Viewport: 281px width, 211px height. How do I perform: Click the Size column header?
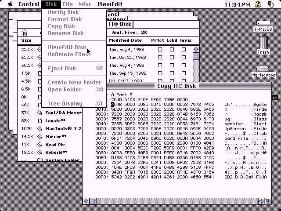(26, 40)
